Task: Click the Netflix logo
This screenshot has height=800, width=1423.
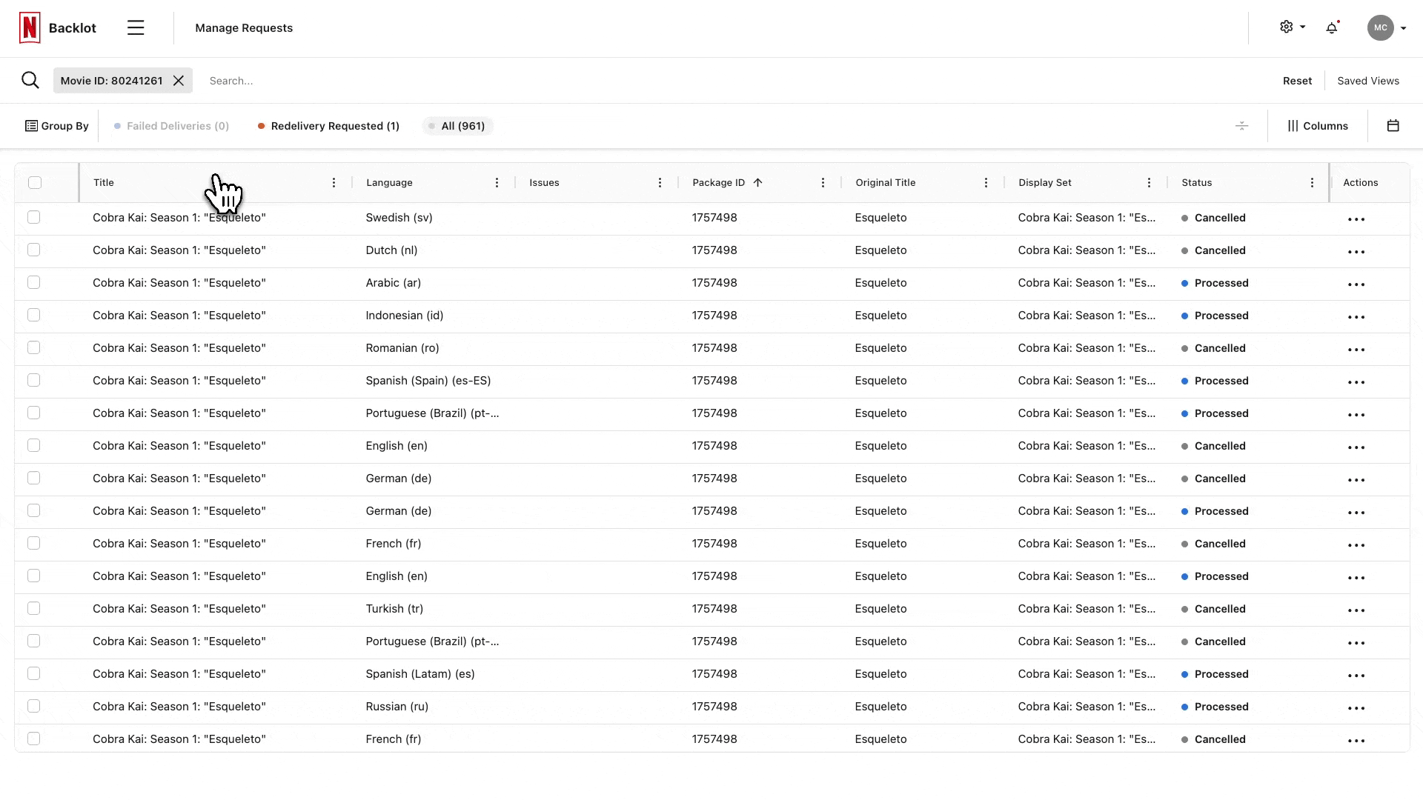Action: pyautogui.click(x=29, y=27)
